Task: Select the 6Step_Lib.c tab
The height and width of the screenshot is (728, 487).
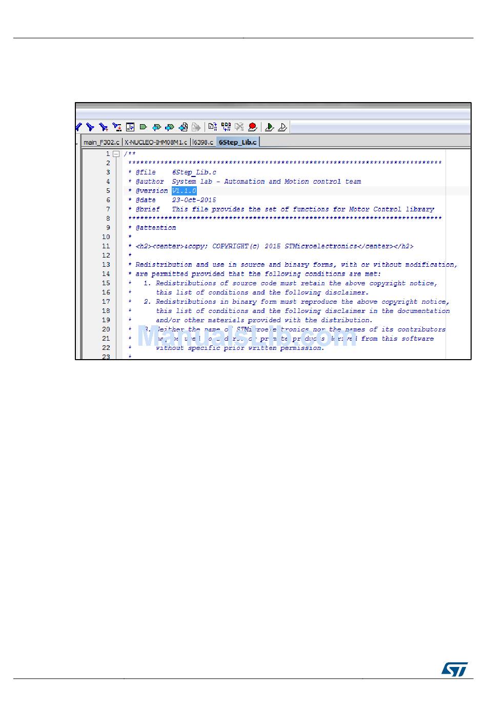Action: click(x=238, y=142)
